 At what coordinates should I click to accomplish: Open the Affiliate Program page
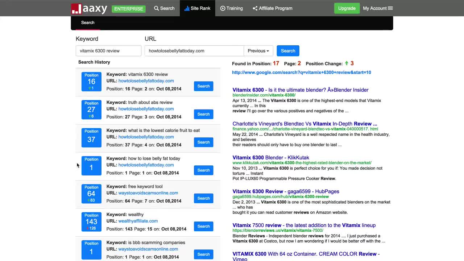point(273,8)
